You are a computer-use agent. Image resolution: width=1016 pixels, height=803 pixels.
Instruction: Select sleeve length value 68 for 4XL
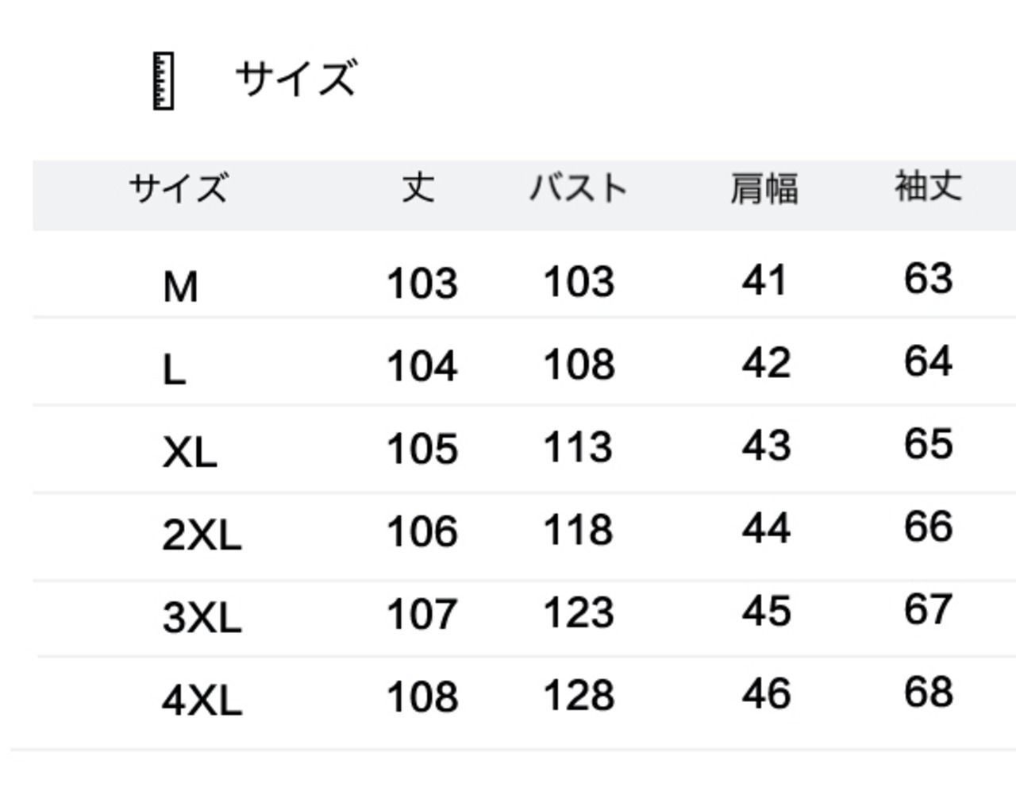(x=928, y=692)
